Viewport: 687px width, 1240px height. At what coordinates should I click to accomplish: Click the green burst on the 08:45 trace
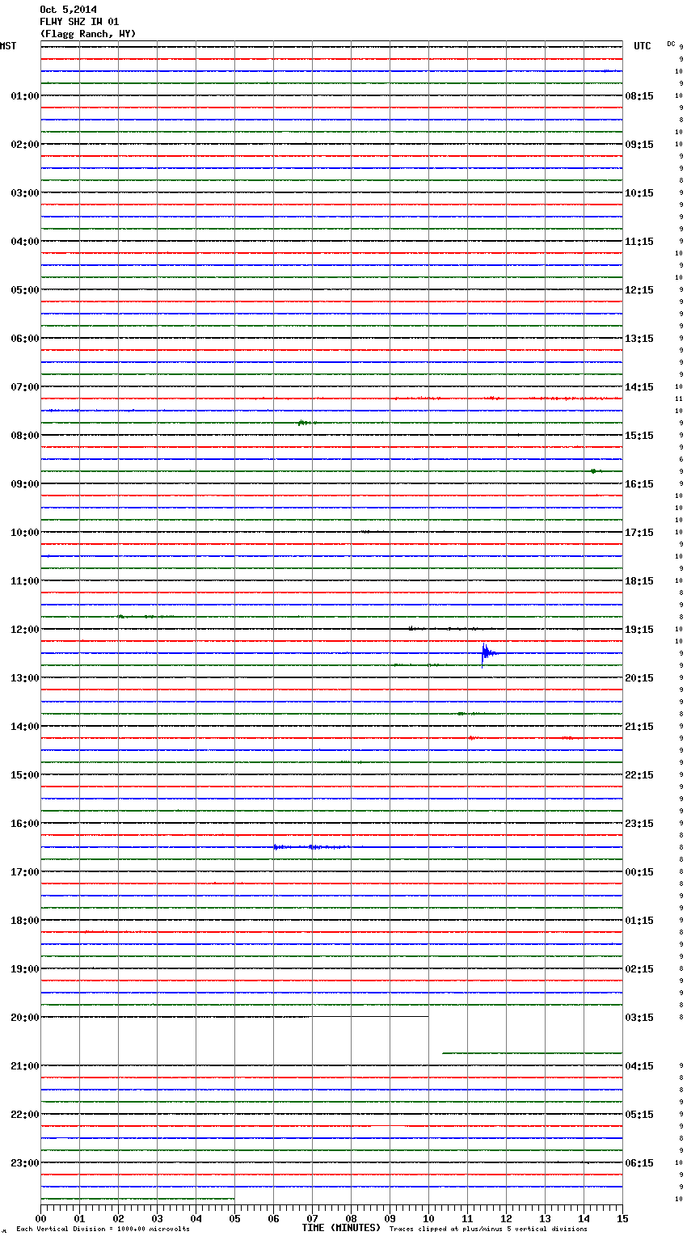[595, 471]
